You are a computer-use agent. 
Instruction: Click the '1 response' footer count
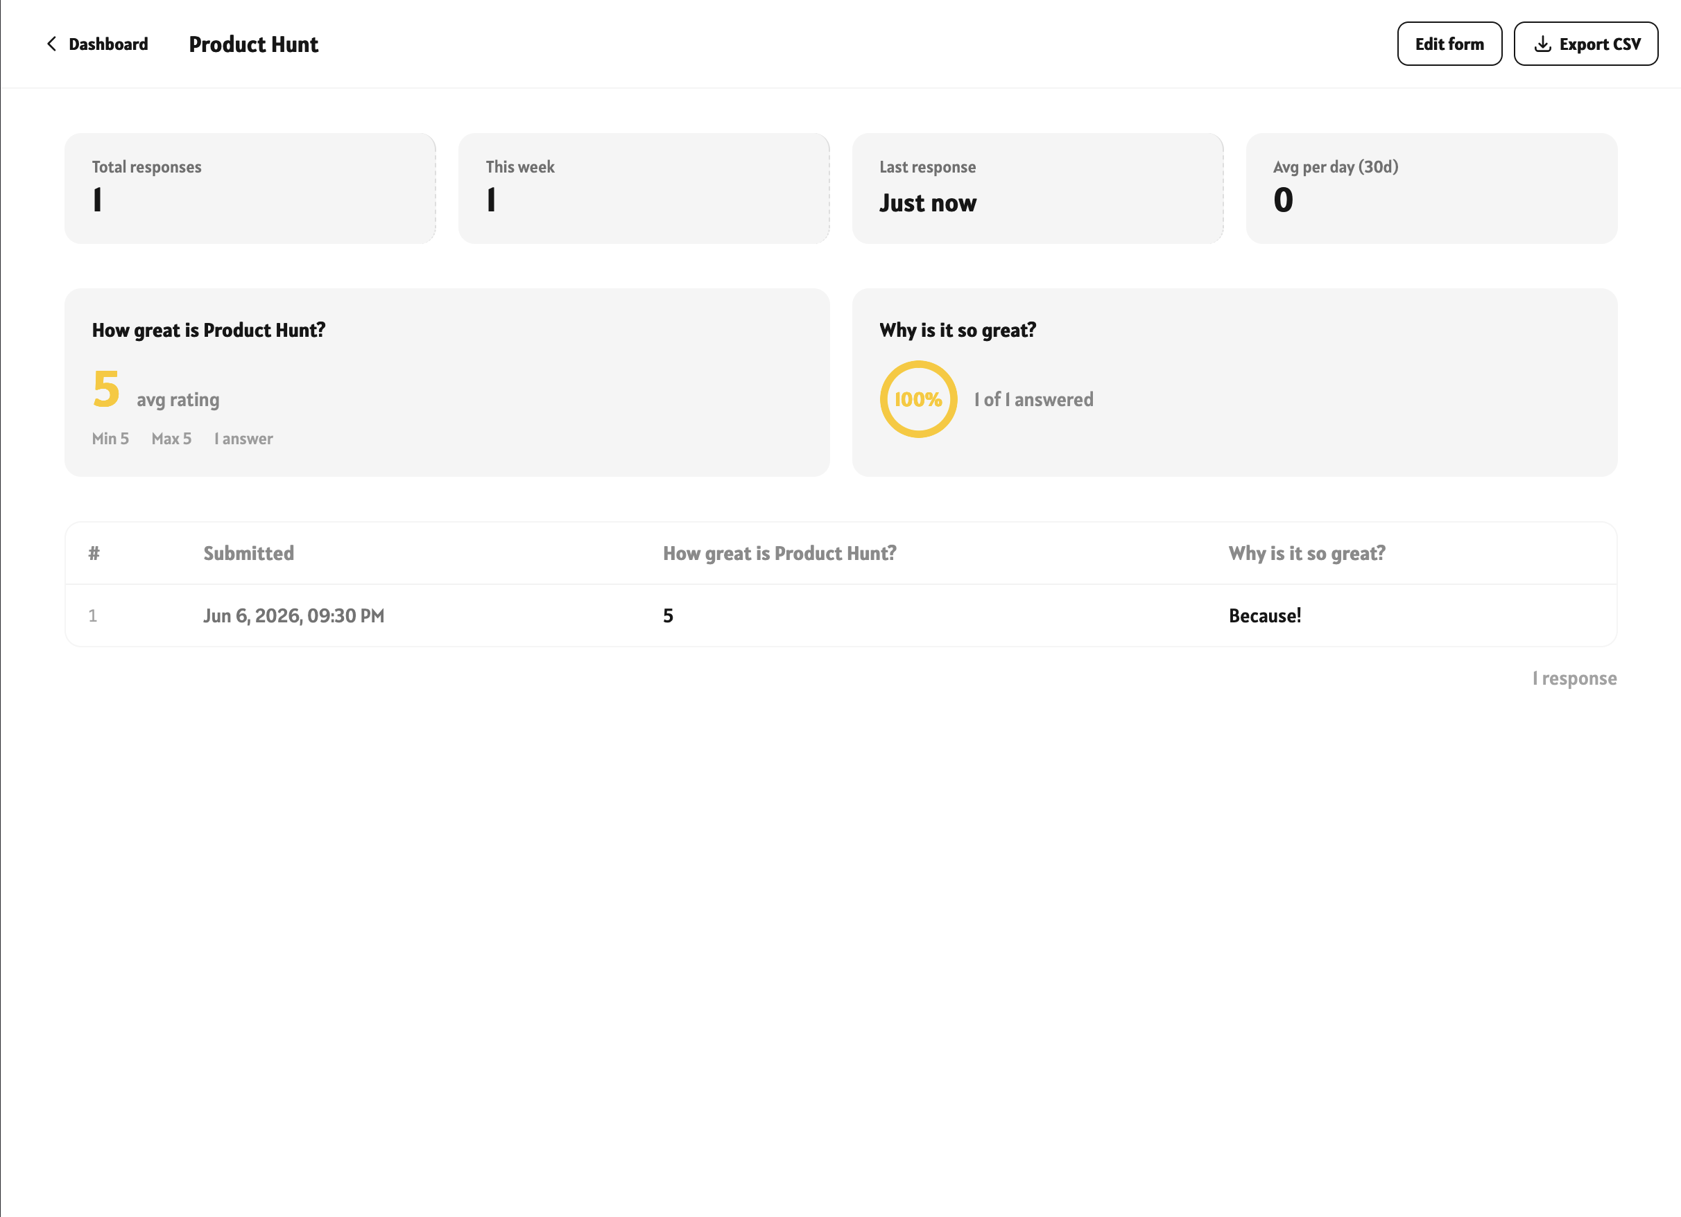click(x=1575, y=678)
